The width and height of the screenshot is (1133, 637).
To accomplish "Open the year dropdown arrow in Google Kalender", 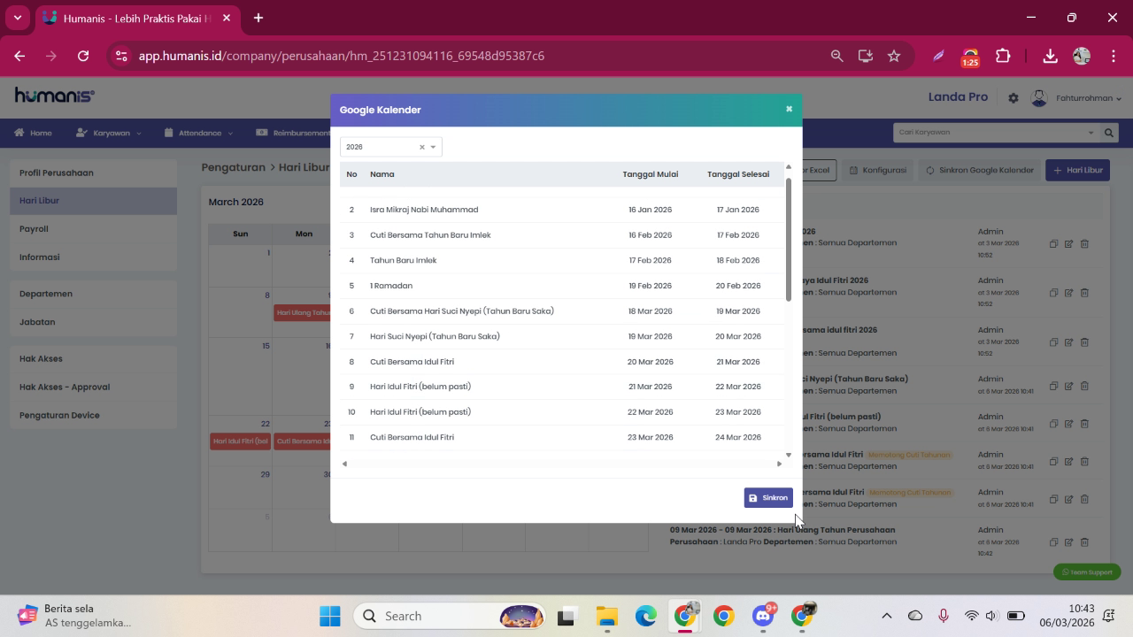I will click(x=433, y=147).
